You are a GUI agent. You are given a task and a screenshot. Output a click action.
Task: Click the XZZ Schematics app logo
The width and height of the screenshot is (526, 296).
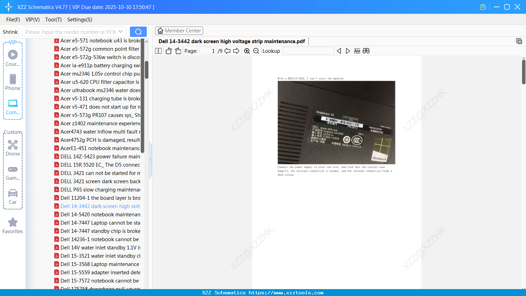click(x=9, y=7)
